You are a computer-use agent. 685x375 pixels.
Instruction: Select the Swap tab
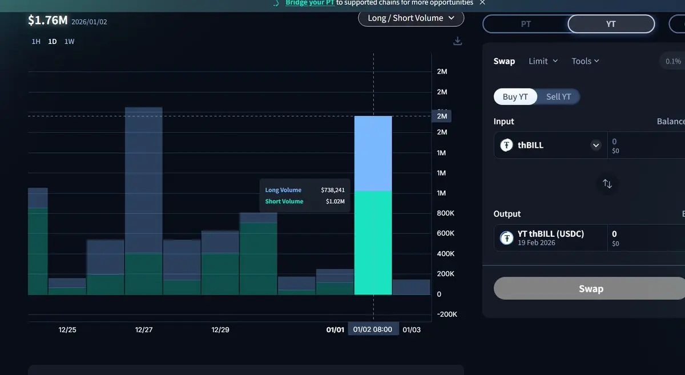[x=504, y=61]
